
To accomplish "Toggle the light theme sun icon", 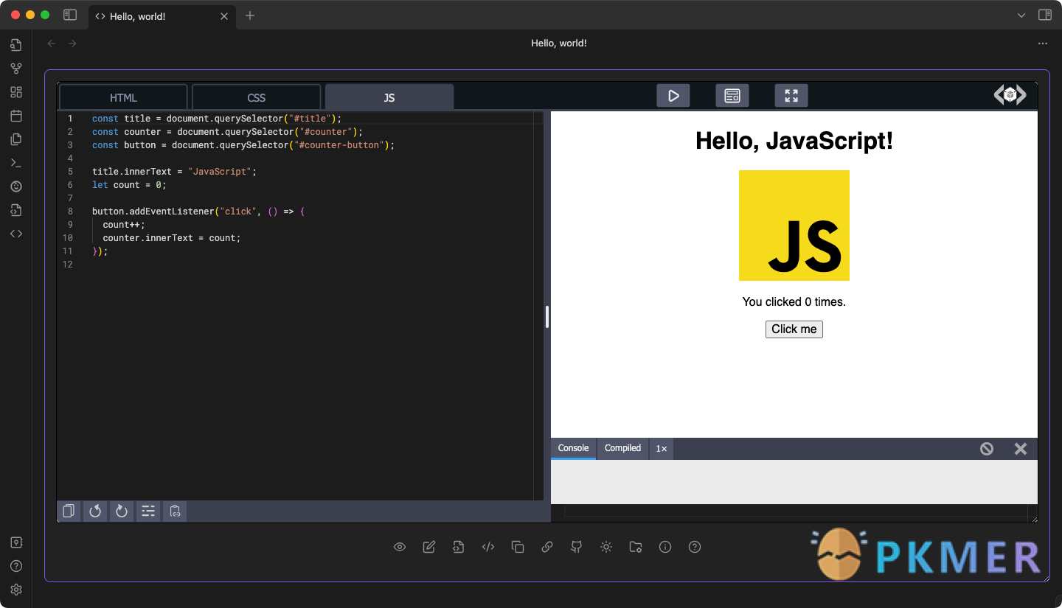I will [606, 547].
